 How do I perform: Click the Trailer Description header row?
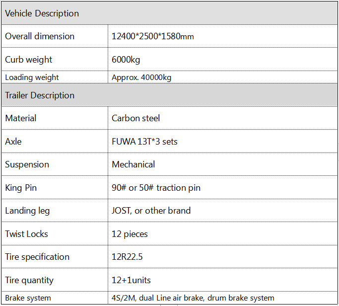(x=169, y=95)
